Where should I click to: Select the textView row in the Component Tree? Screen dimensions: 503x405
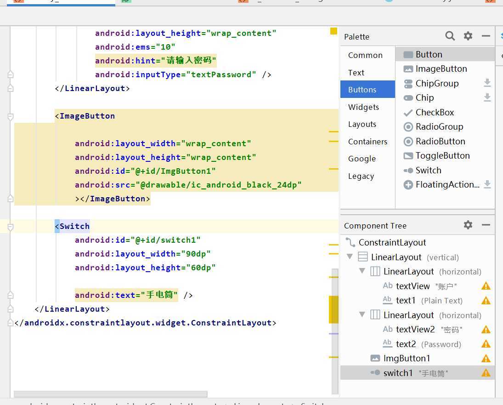point(418,286)
